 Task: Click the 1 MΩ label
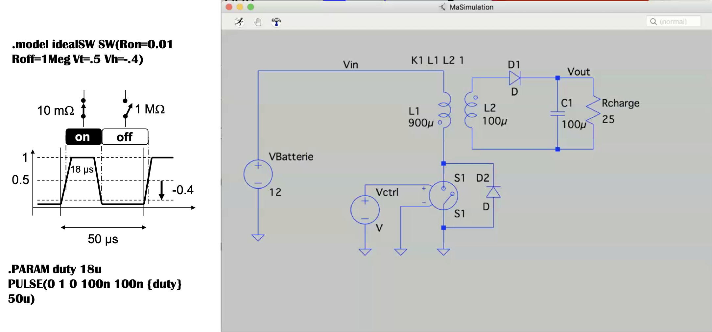tap(150, 109)
